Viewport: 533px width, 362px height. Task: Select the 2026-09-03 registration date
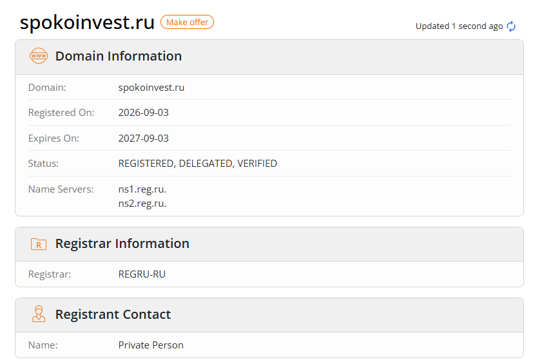[x=144, y=113]
